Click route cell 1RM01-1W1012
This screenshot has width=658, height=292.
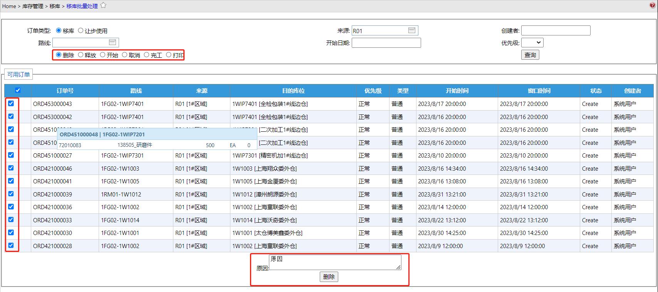coord(121,195)
